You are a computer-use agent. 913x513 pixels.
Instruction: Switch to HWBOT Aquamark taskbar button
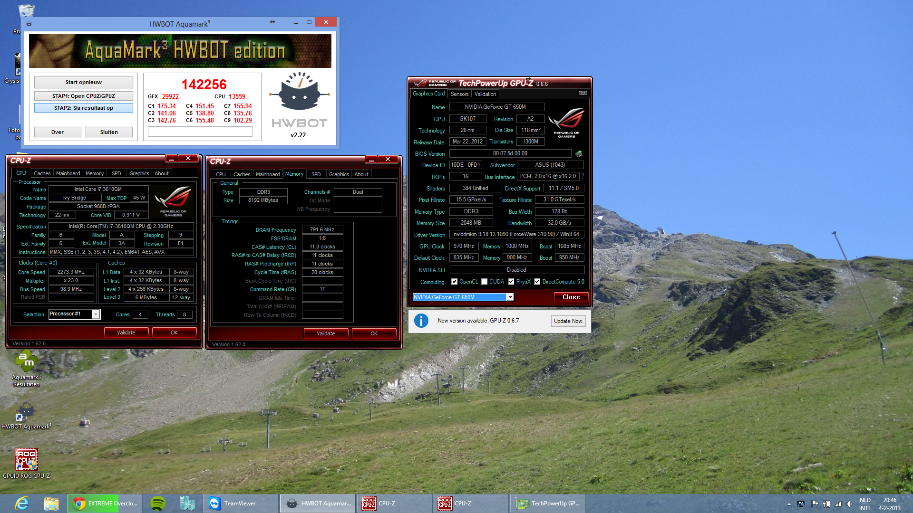click(x=318, y=503)
